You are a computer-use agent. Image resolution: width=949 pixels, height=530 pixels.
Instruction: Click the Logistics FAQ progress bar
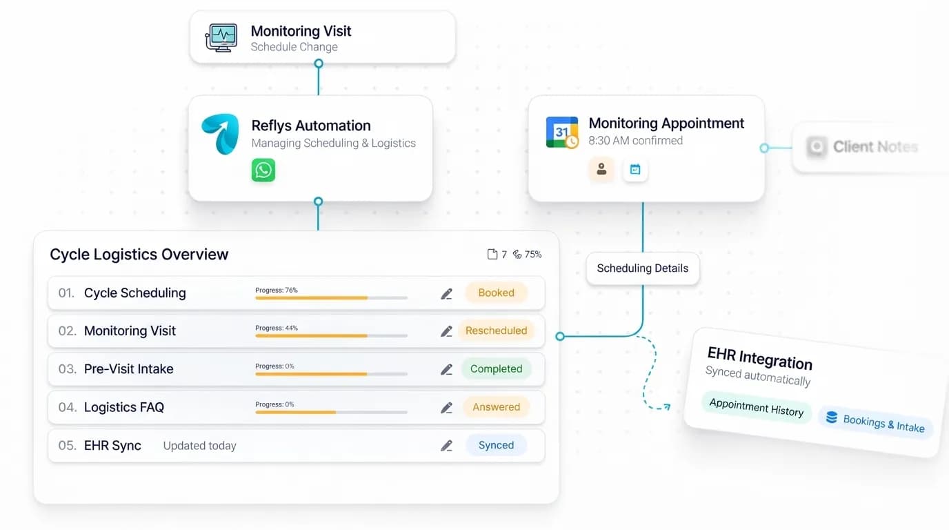pyautogui.click(x=332, y=412)
